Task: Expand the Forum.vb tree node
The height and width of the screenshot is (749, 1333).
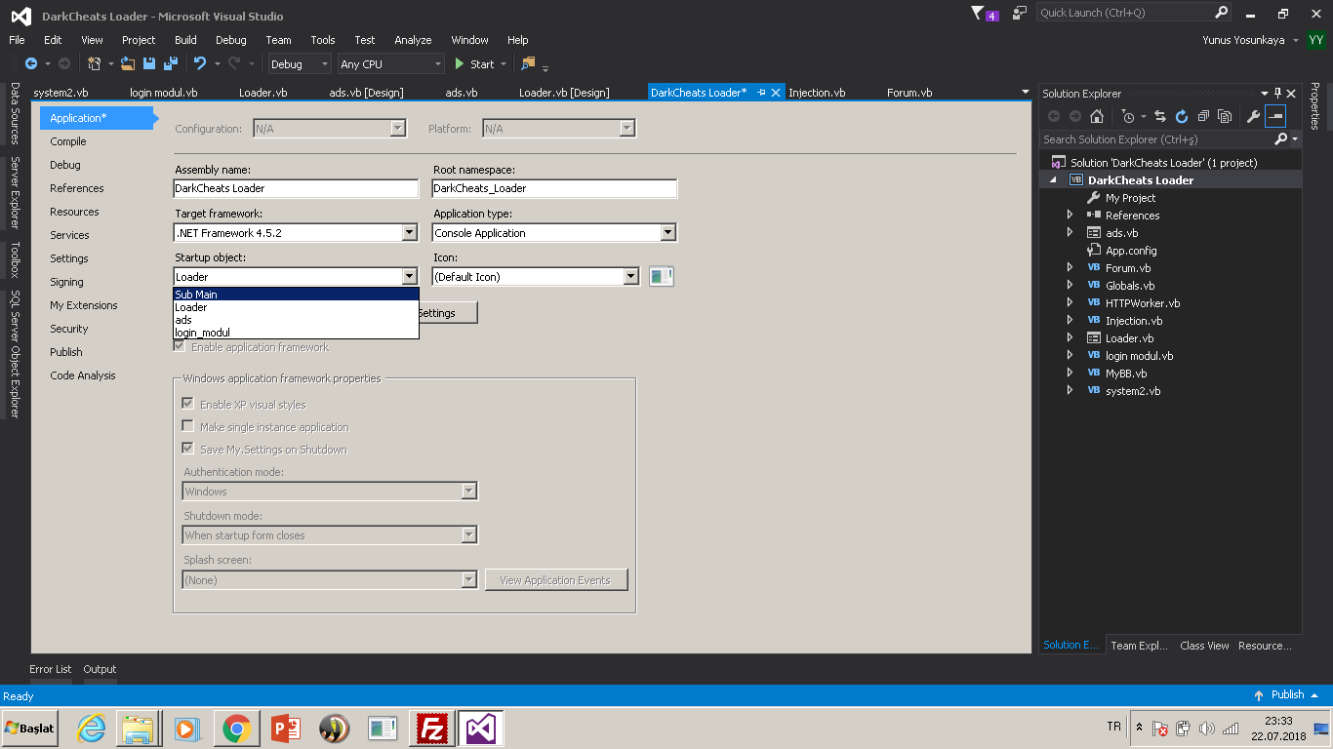Action: click(x=1070, y=268)
